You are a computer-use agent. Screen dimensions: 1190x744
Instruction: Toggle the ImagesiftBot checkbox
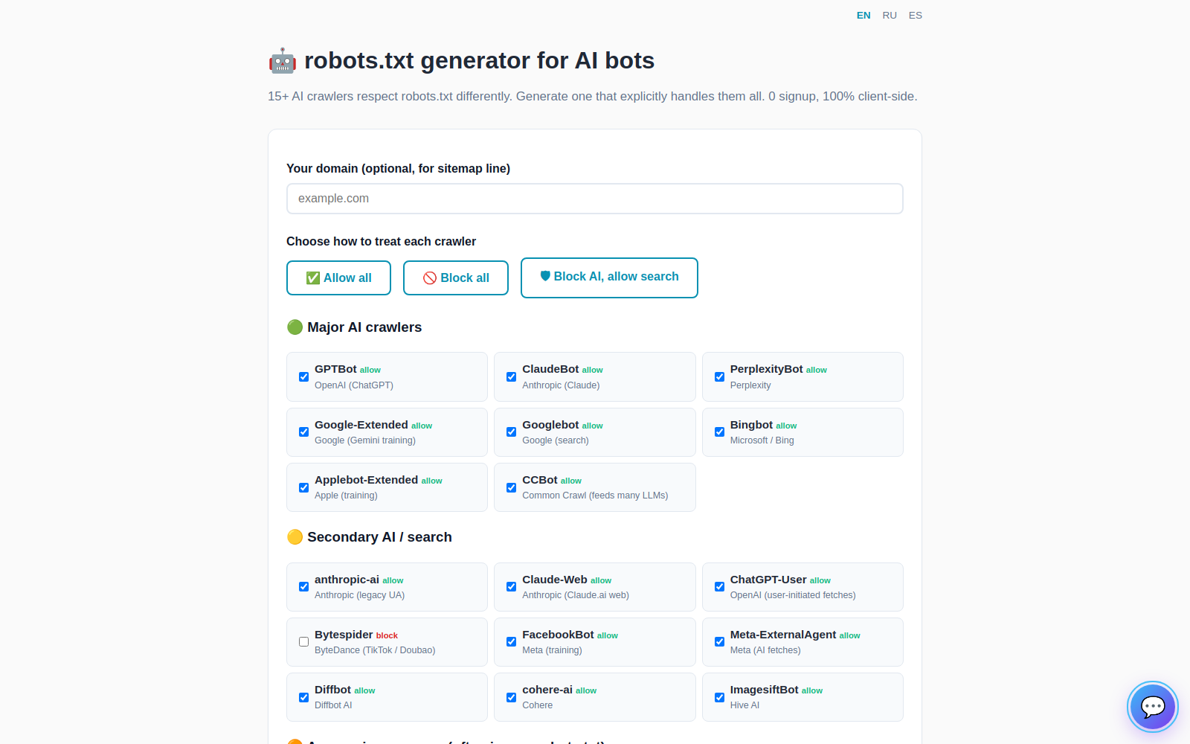pos(719,697)
